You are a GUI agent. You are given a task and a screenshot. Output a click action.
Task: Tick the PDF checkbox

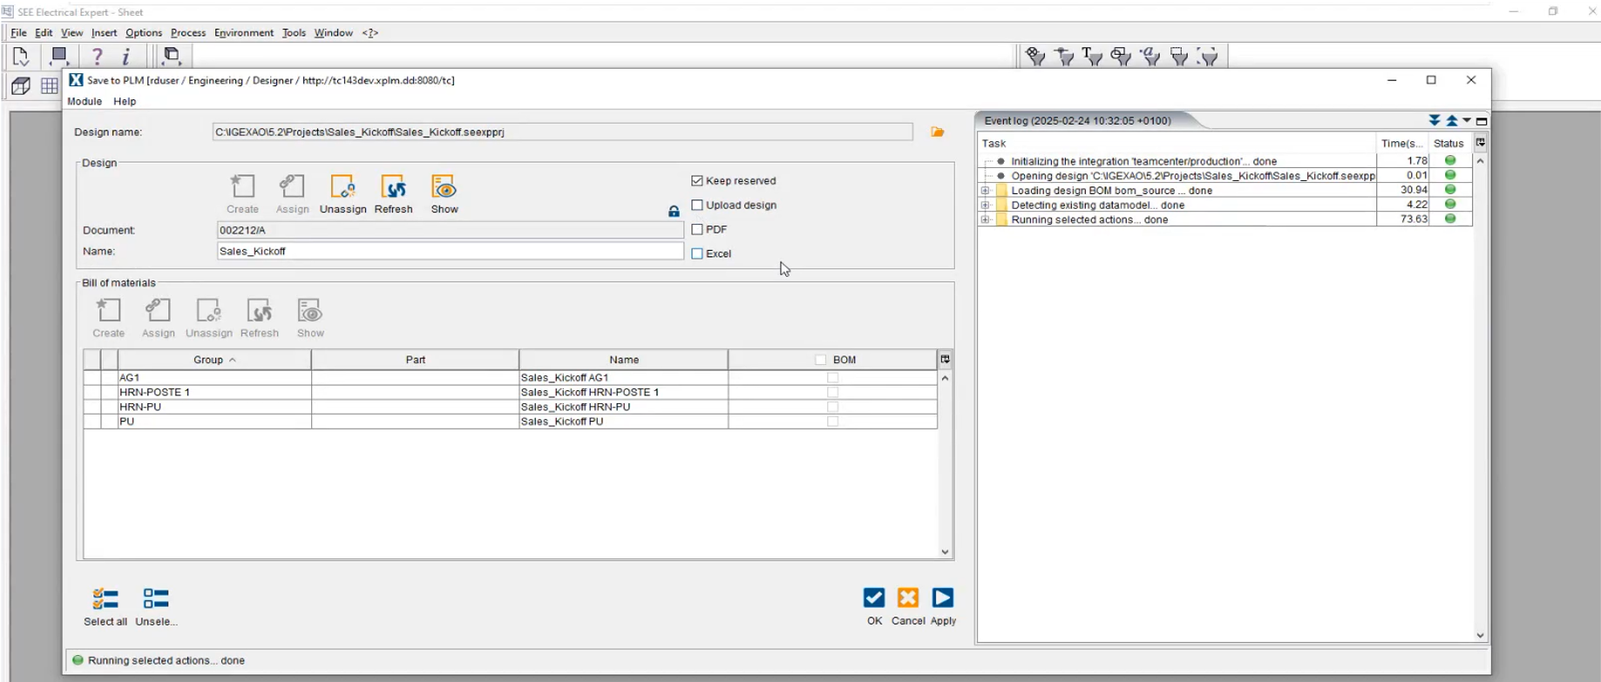697,230
